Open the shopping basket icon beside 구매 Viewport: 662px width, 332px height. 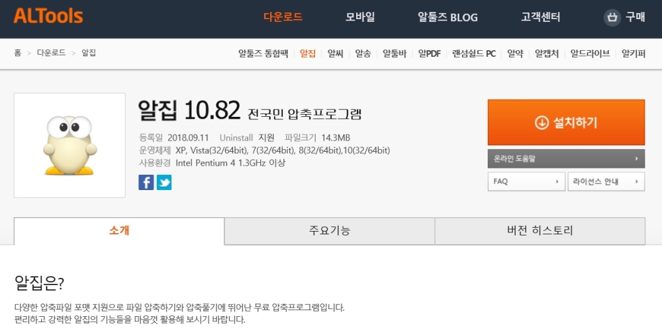(612, 17)
